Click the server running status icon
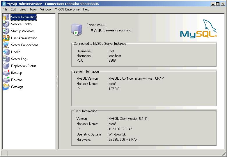The width and height of the screenshot is (227, 157). [77, 30]
